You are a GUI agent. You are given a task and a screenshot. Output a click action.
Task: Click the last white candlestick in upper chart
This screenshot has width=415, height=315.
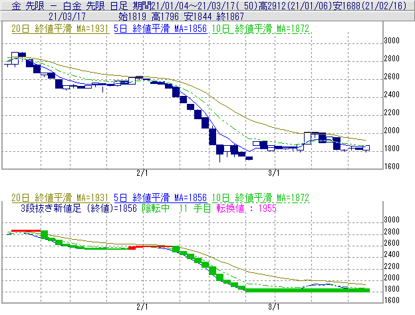pyautogui.click(x=366, y=148)
